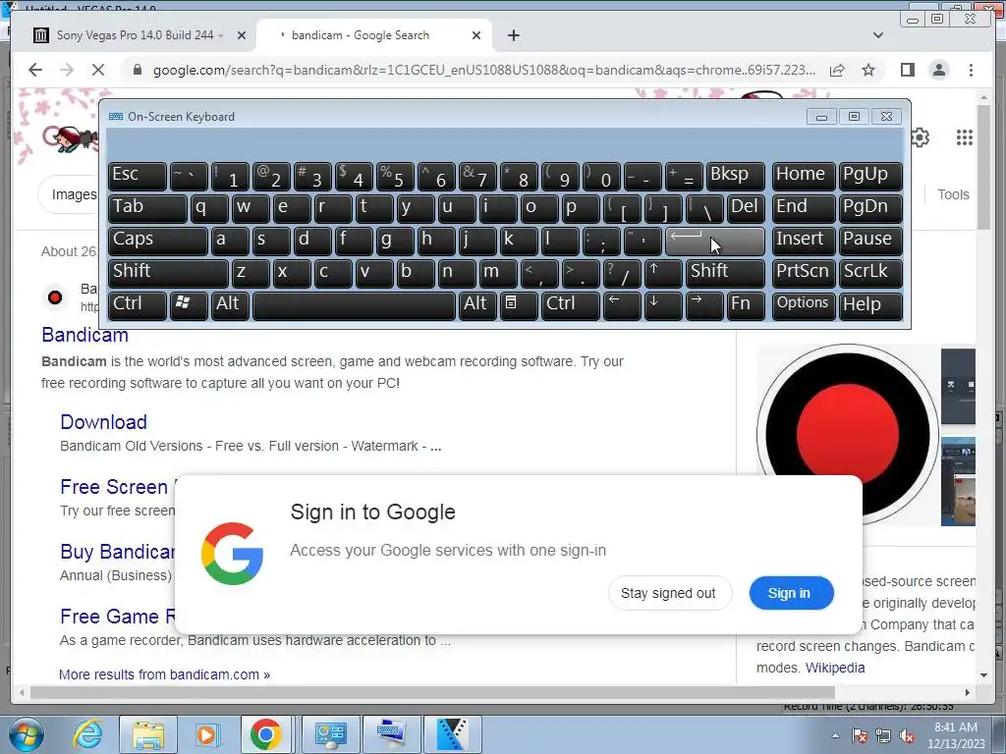Viewport: 1006px width, 754px height.
Task: Click the muted volume tray icon
Action: pyautogui.click(x=907, y=736)
